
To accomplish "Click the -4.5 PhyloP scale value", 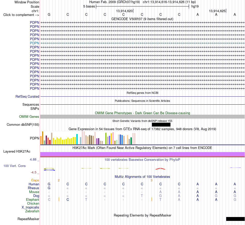I will pyautogui.click(x=34, y=172).
